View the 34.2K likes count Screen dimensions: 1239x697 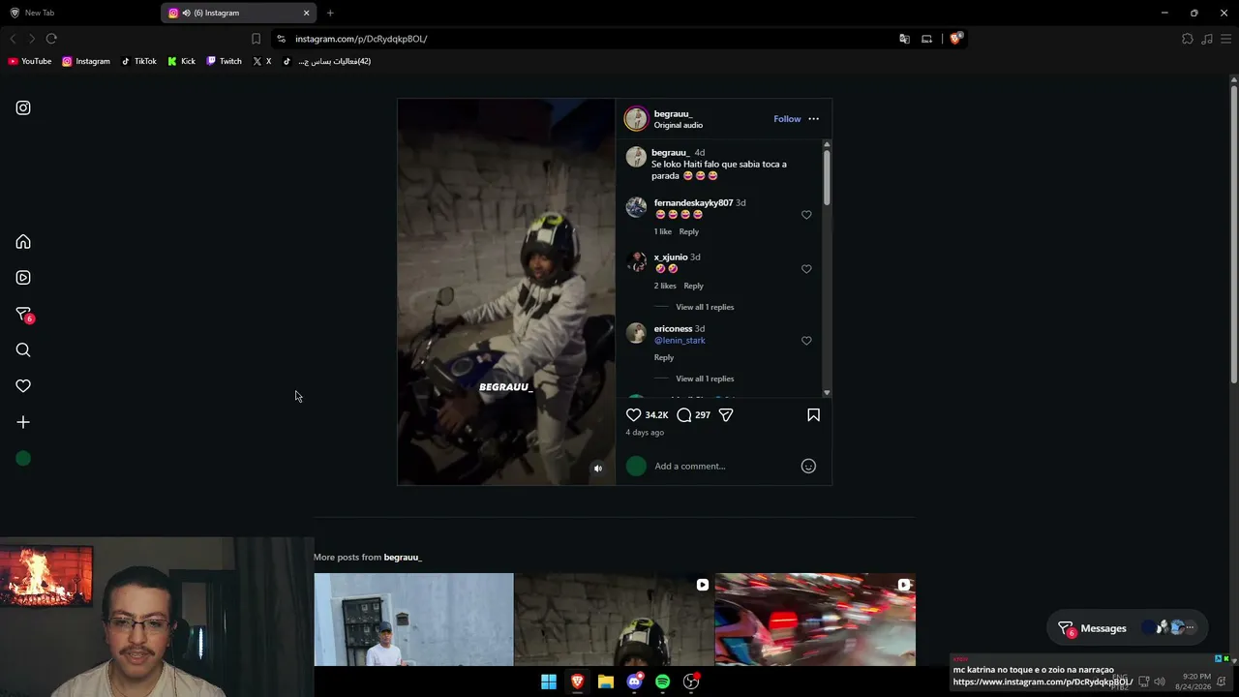tap(656, 415)
